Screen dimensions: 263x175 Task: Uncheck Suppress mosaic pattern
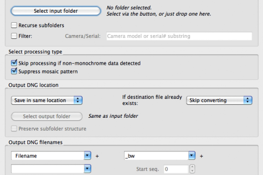point(14,71)
